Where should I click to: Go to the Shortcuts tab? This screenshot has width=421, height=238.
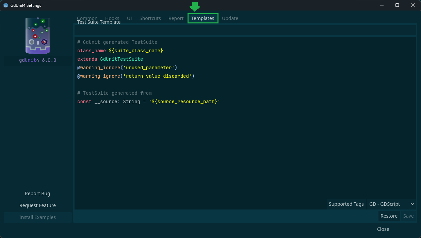150,18
